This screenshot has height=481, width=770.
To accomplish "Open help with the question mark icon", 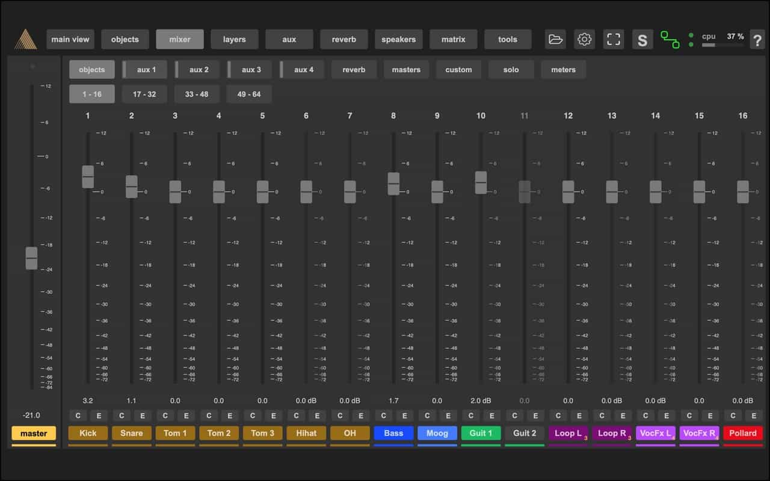I will pyautogui.click(x=756, y=40).
